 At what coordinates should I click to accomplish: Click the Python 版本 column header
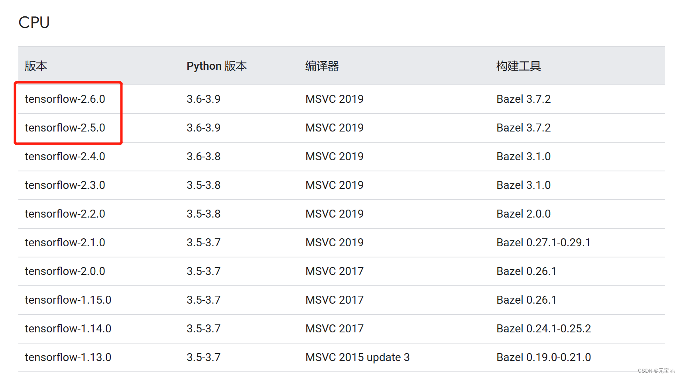click(x=217, y=66)
